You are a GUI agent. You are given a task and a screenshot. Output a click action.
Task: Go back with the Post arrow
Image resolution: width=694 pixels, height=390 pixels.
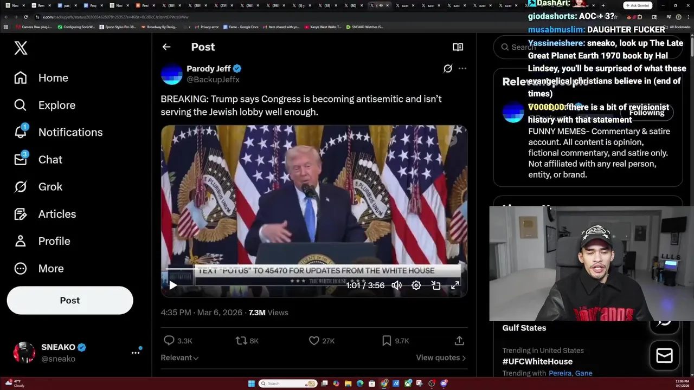(x=166, y=47)
